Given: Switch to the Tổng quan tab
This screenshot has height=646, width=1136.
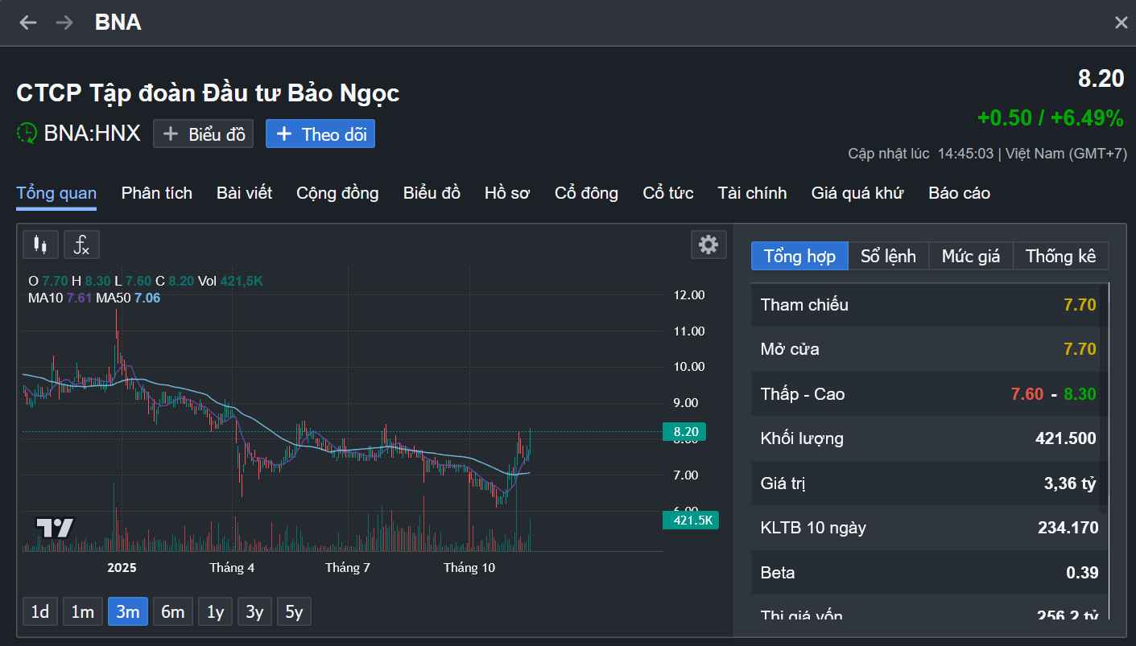Looking at the screenshot, I should 56,193.
